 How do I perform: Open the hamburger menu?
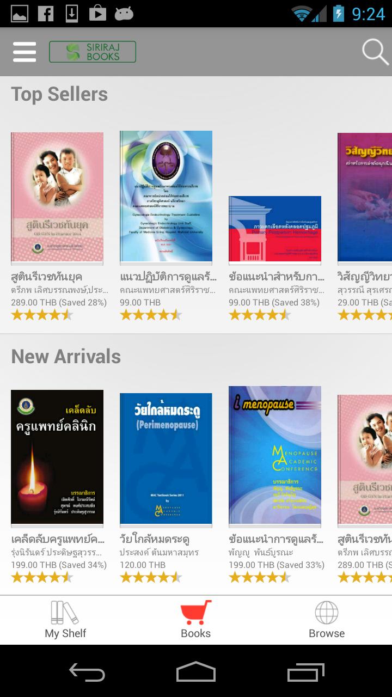(24, 52)
